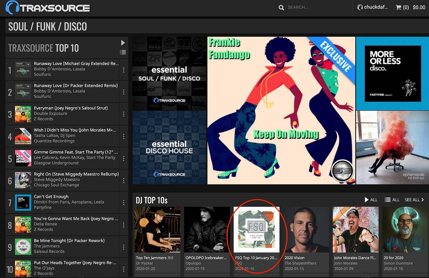Open options menu for Can't Get Enough
The width and height of the screenshot is (429, 278).
point(123,202)
